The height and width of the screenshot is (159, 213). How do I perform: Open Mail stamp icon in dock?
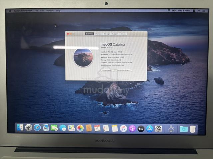[46, 128]
